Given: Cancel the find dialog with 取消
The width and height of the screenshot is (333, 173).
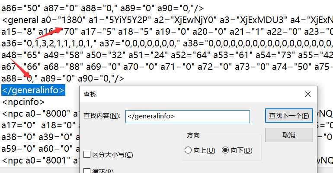Looking at the screenshot, I should [289, 135].
